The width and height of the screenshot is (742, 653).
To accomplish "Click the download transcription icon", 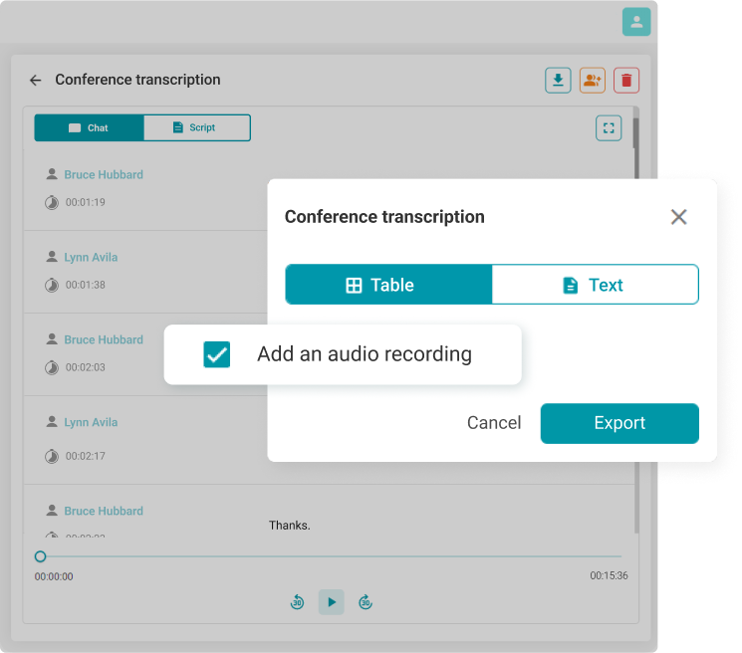I will 558,81.
